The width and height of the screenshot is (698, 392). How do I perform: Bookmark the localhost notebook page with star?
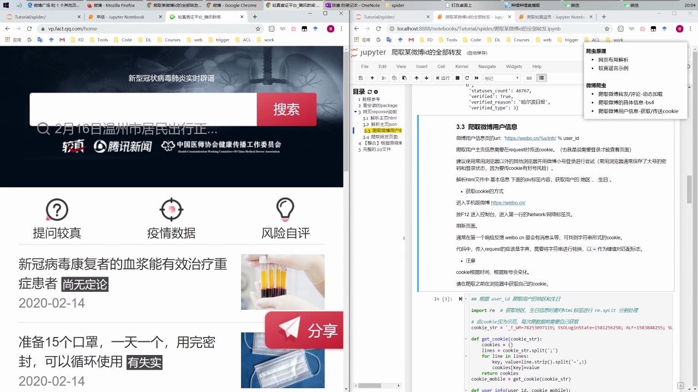607,29
